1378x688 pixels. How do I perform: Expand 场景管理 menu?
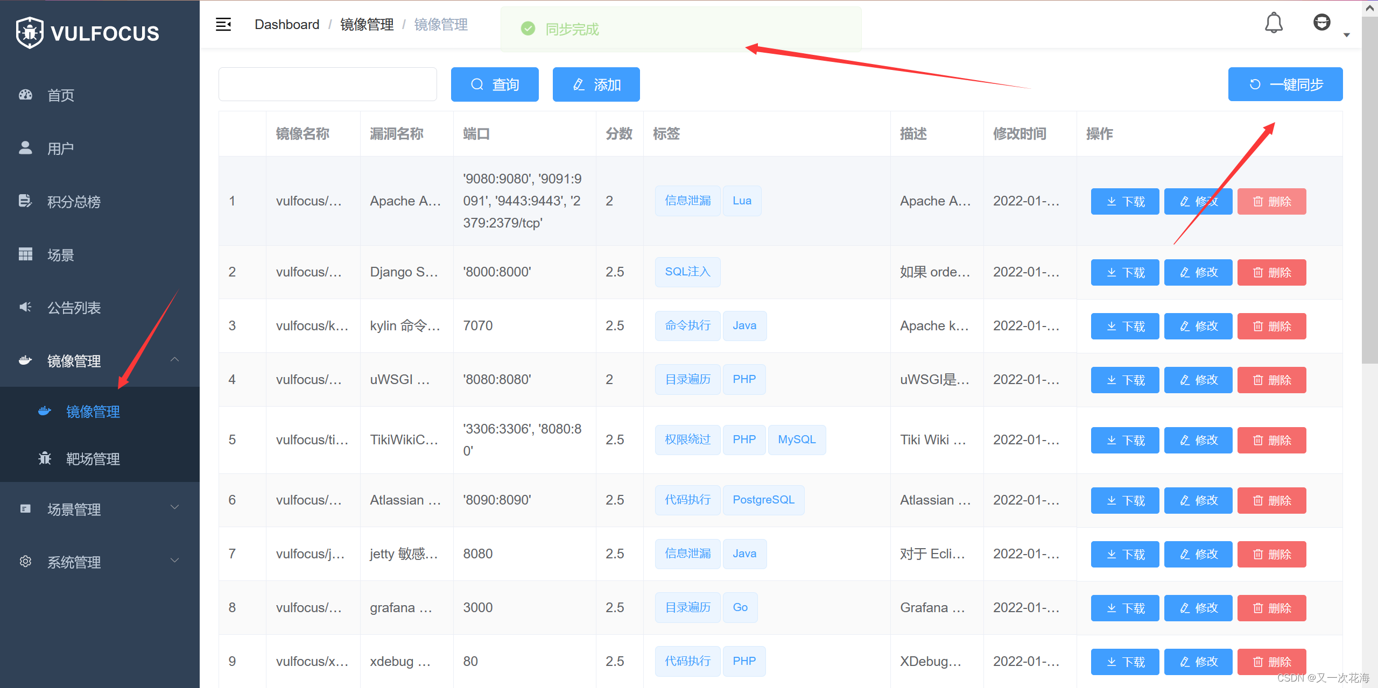click(x=100, y=509)
